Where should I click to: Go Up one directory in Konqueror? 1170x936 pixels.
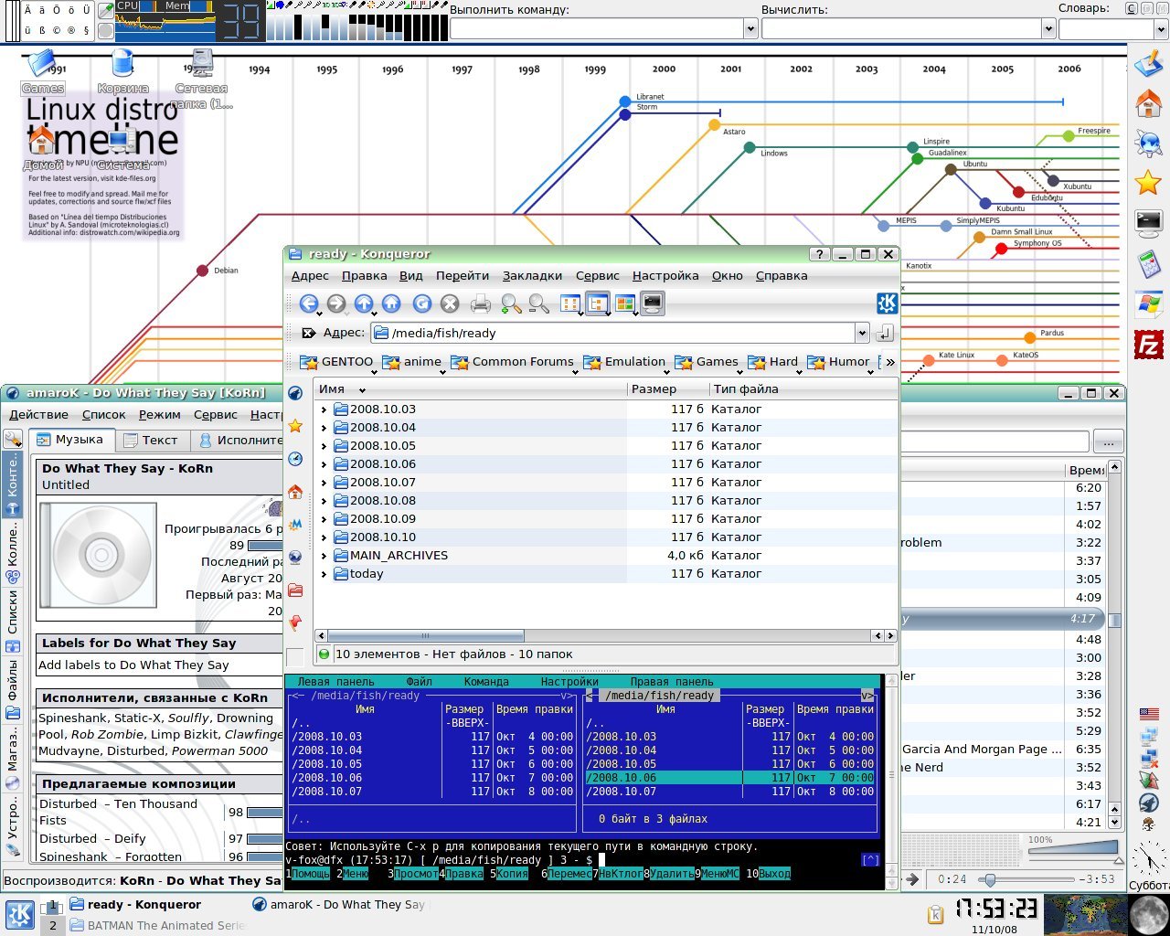pyautogui.click(x=364, y=303)
